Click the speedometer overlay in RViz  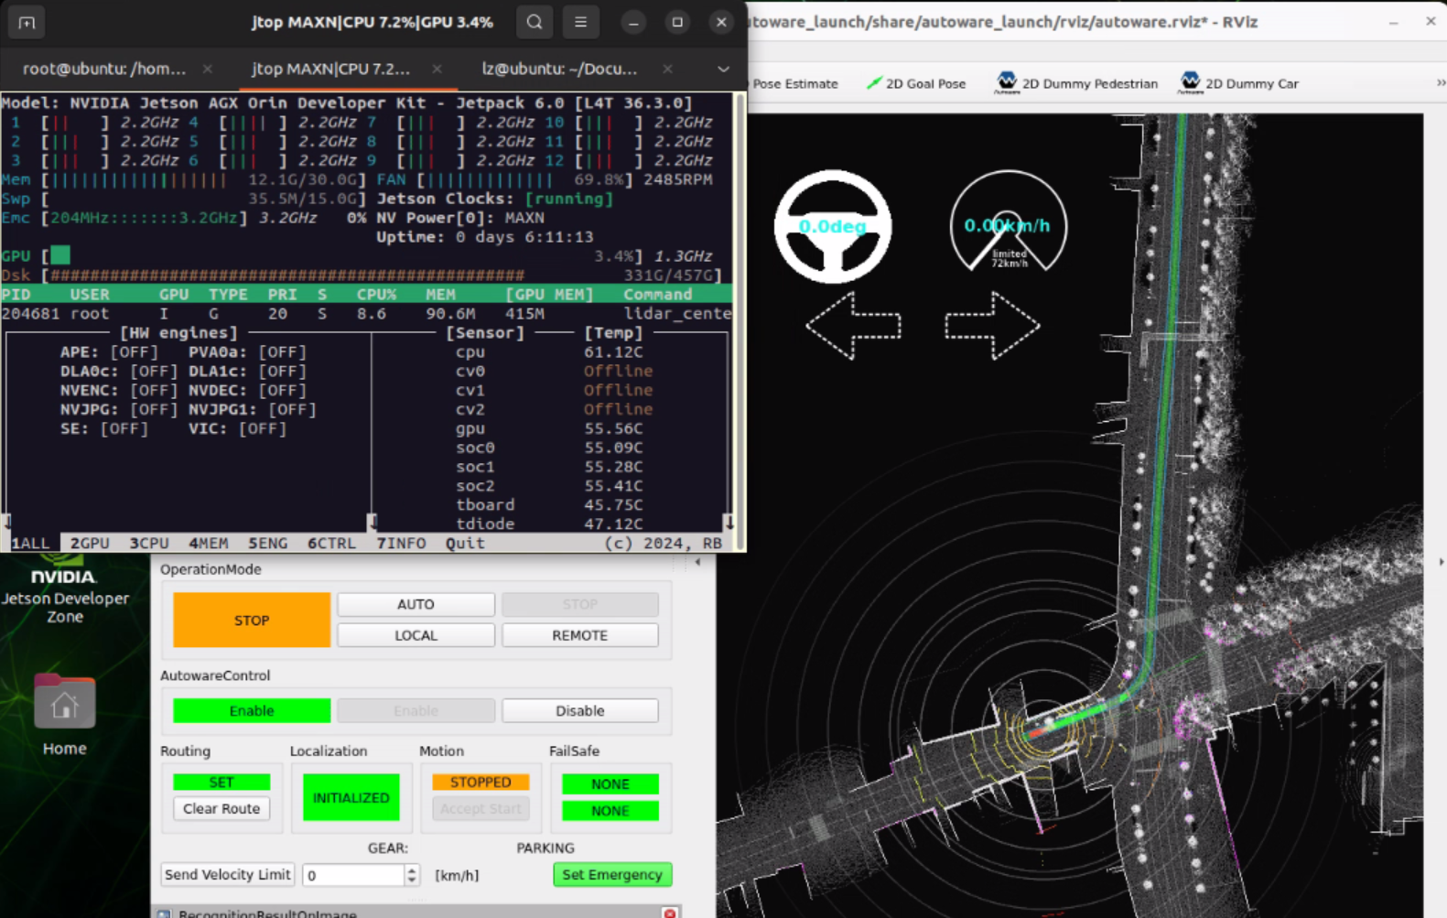tap(1008, 222)
